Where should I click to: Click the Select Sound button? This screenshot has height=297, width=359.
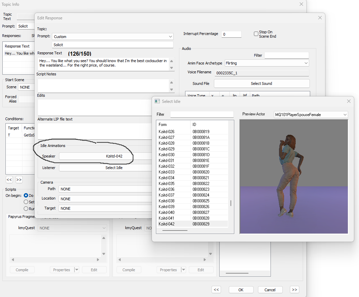[x=261, y=83]
